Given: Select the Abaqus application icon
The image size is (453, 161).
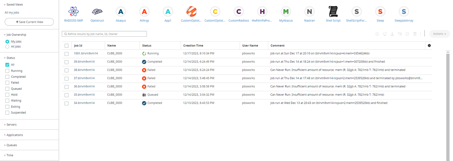Looking at the screenshot, I should pos(121,12).
